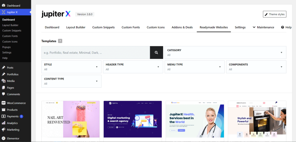Select the Readymade Websites tab
This screenshot has height=142, width=296.
[214, 27]
